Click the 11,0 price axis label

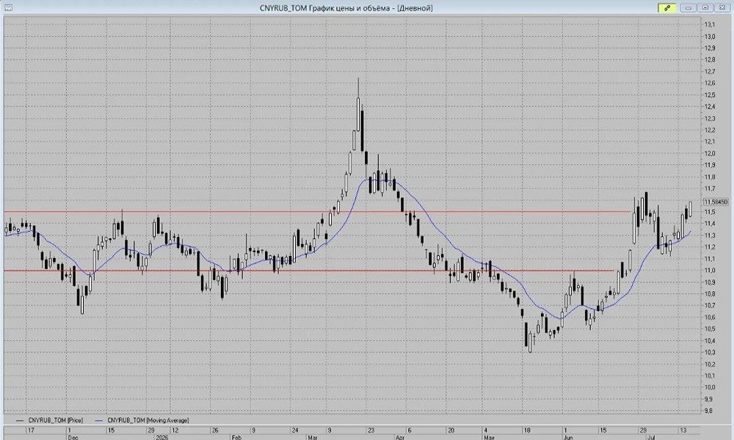[x=710, y=271]
